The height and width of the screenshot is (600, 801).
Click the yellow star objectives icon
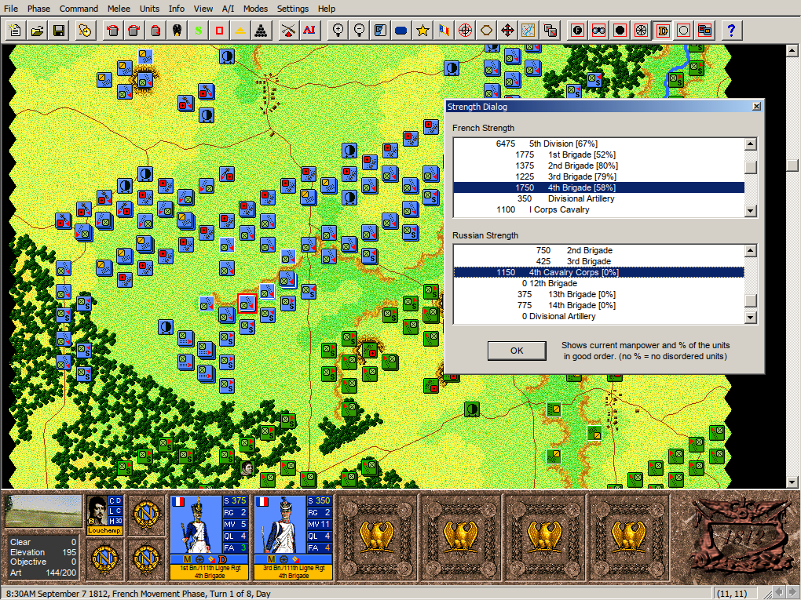click(x=422, y=31)
